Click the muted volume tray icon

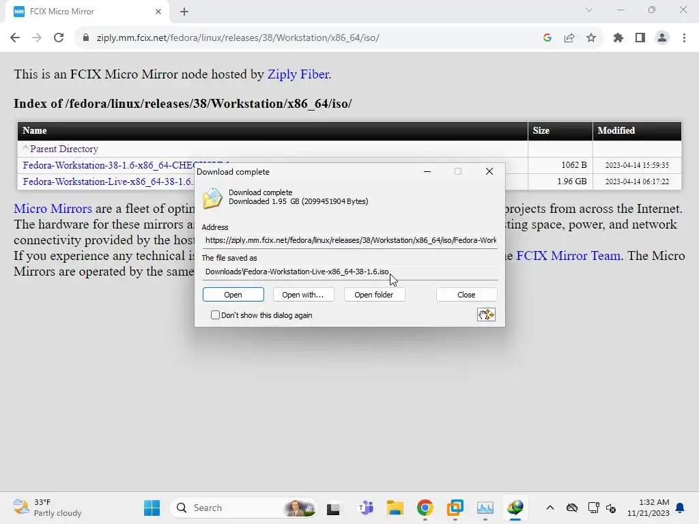point(611,508)
